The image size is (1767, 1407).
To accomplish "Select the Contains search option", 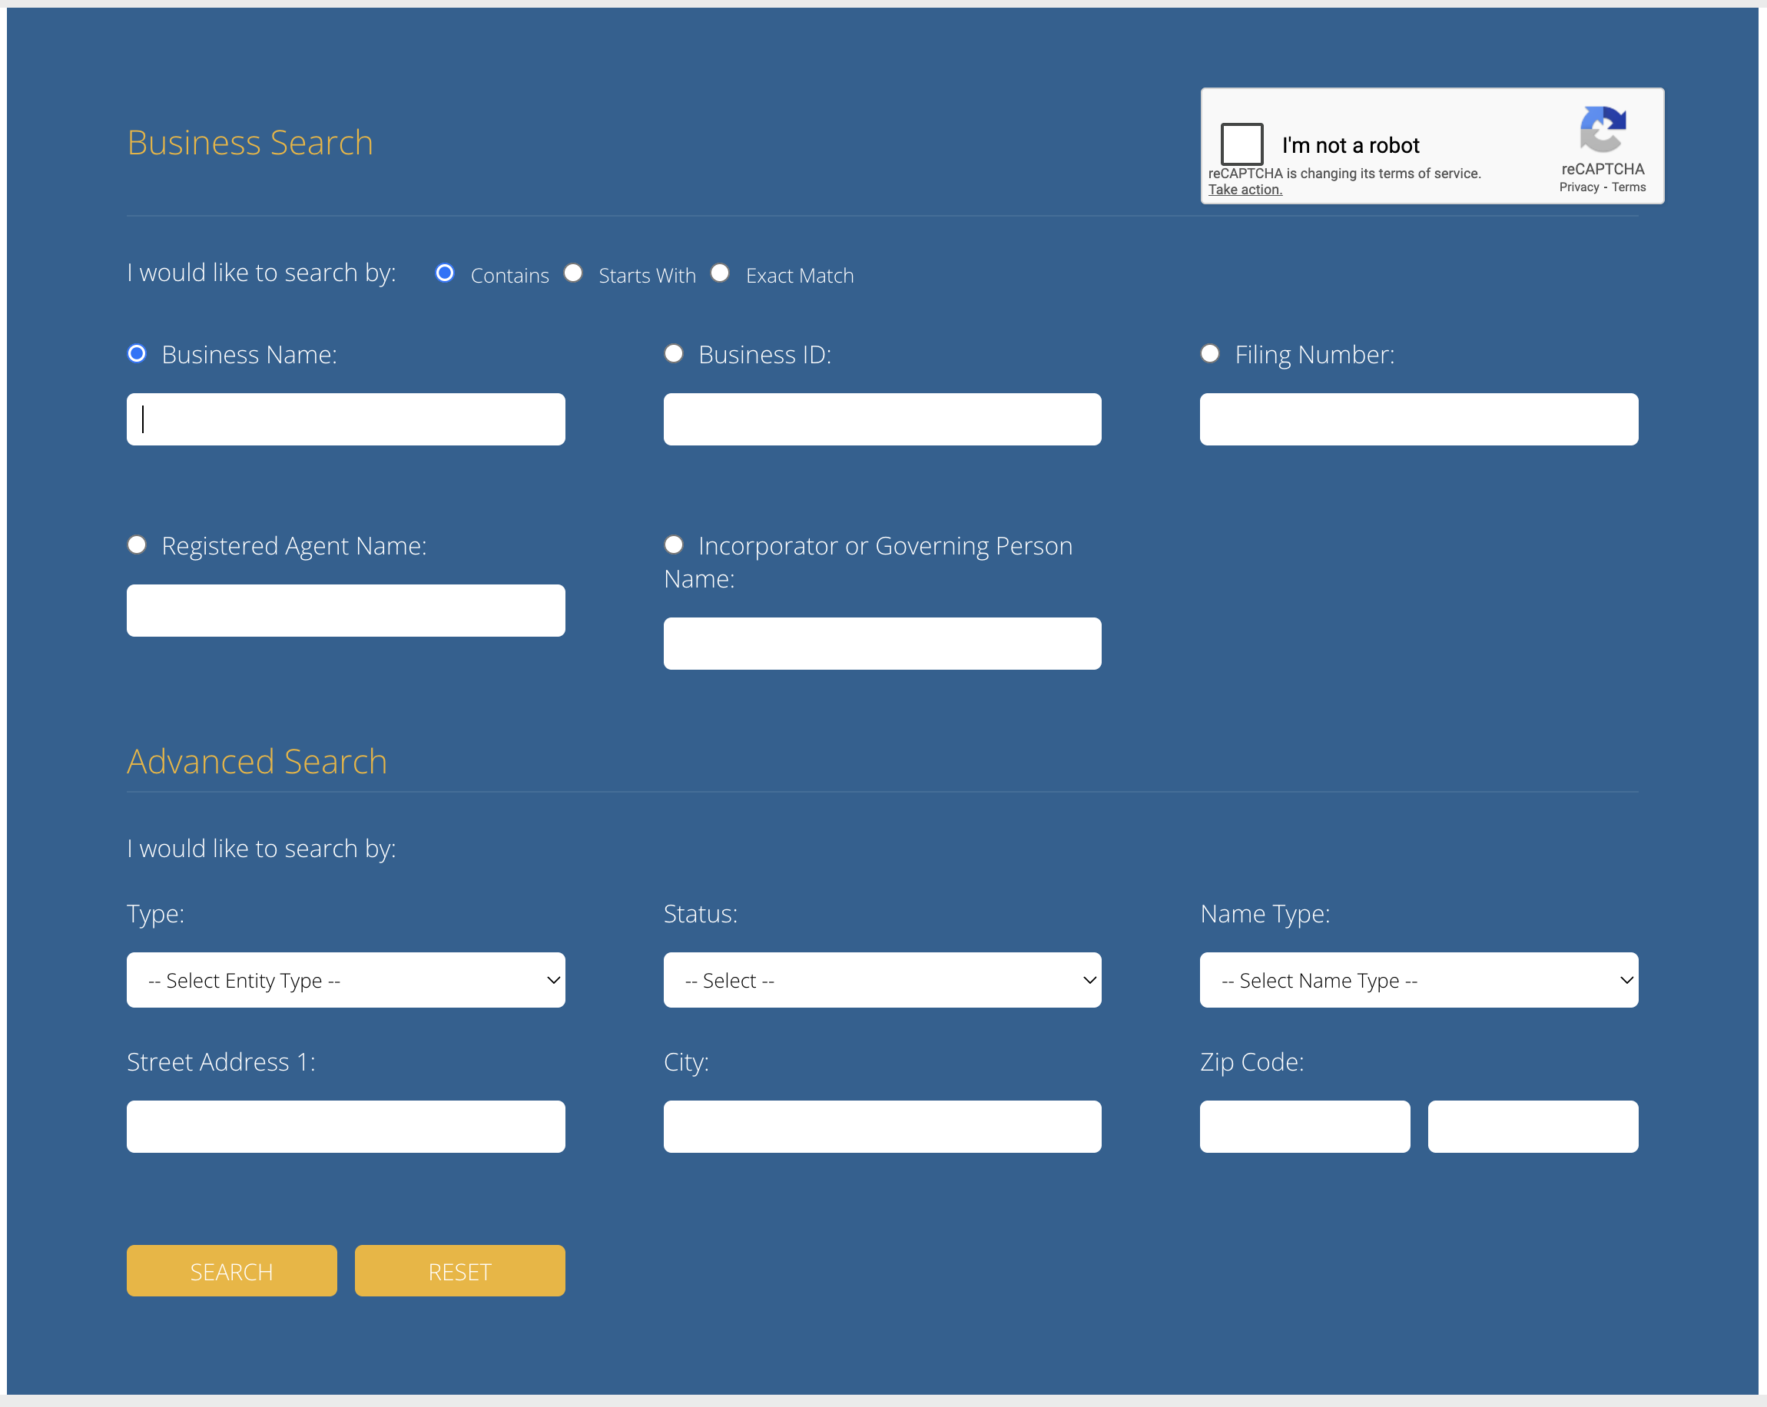I will tap(445, 273).
